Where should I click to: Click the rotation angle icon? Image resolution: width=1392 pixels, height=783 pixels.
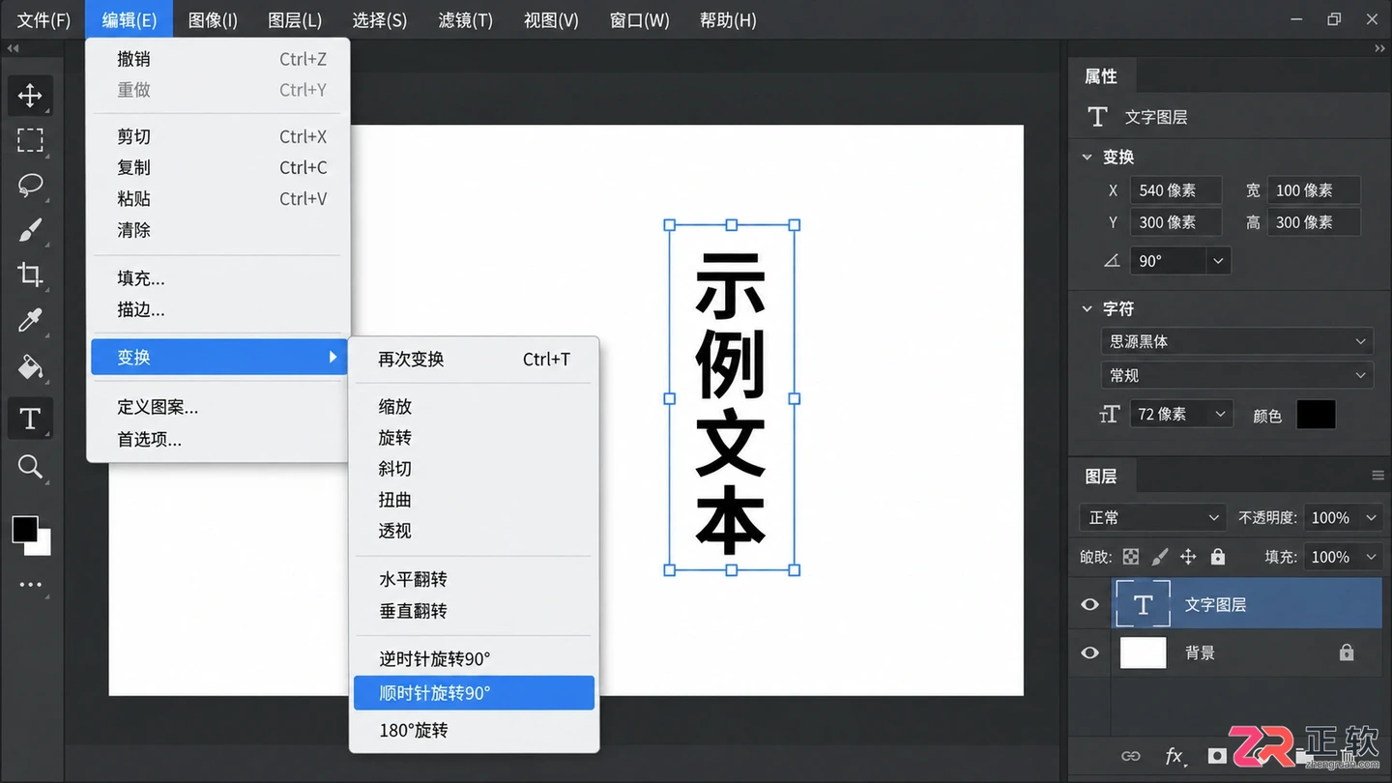[1112, 261]
